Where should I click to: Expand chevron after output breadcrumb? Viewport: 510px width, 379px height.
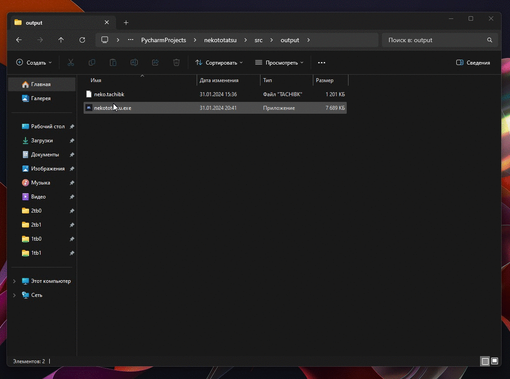pyautogui.click(x=308, y=40)
